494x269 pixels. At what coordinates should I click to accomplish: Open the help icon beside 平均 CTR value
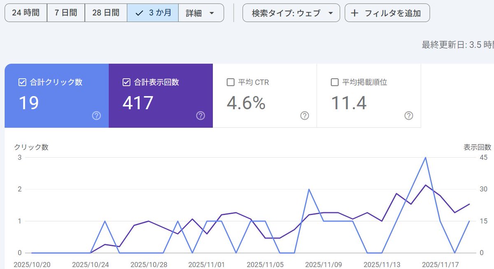tap(305, 116)
